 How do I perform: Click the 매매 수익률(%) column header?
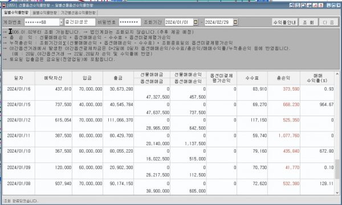click(x=317, y=78)
